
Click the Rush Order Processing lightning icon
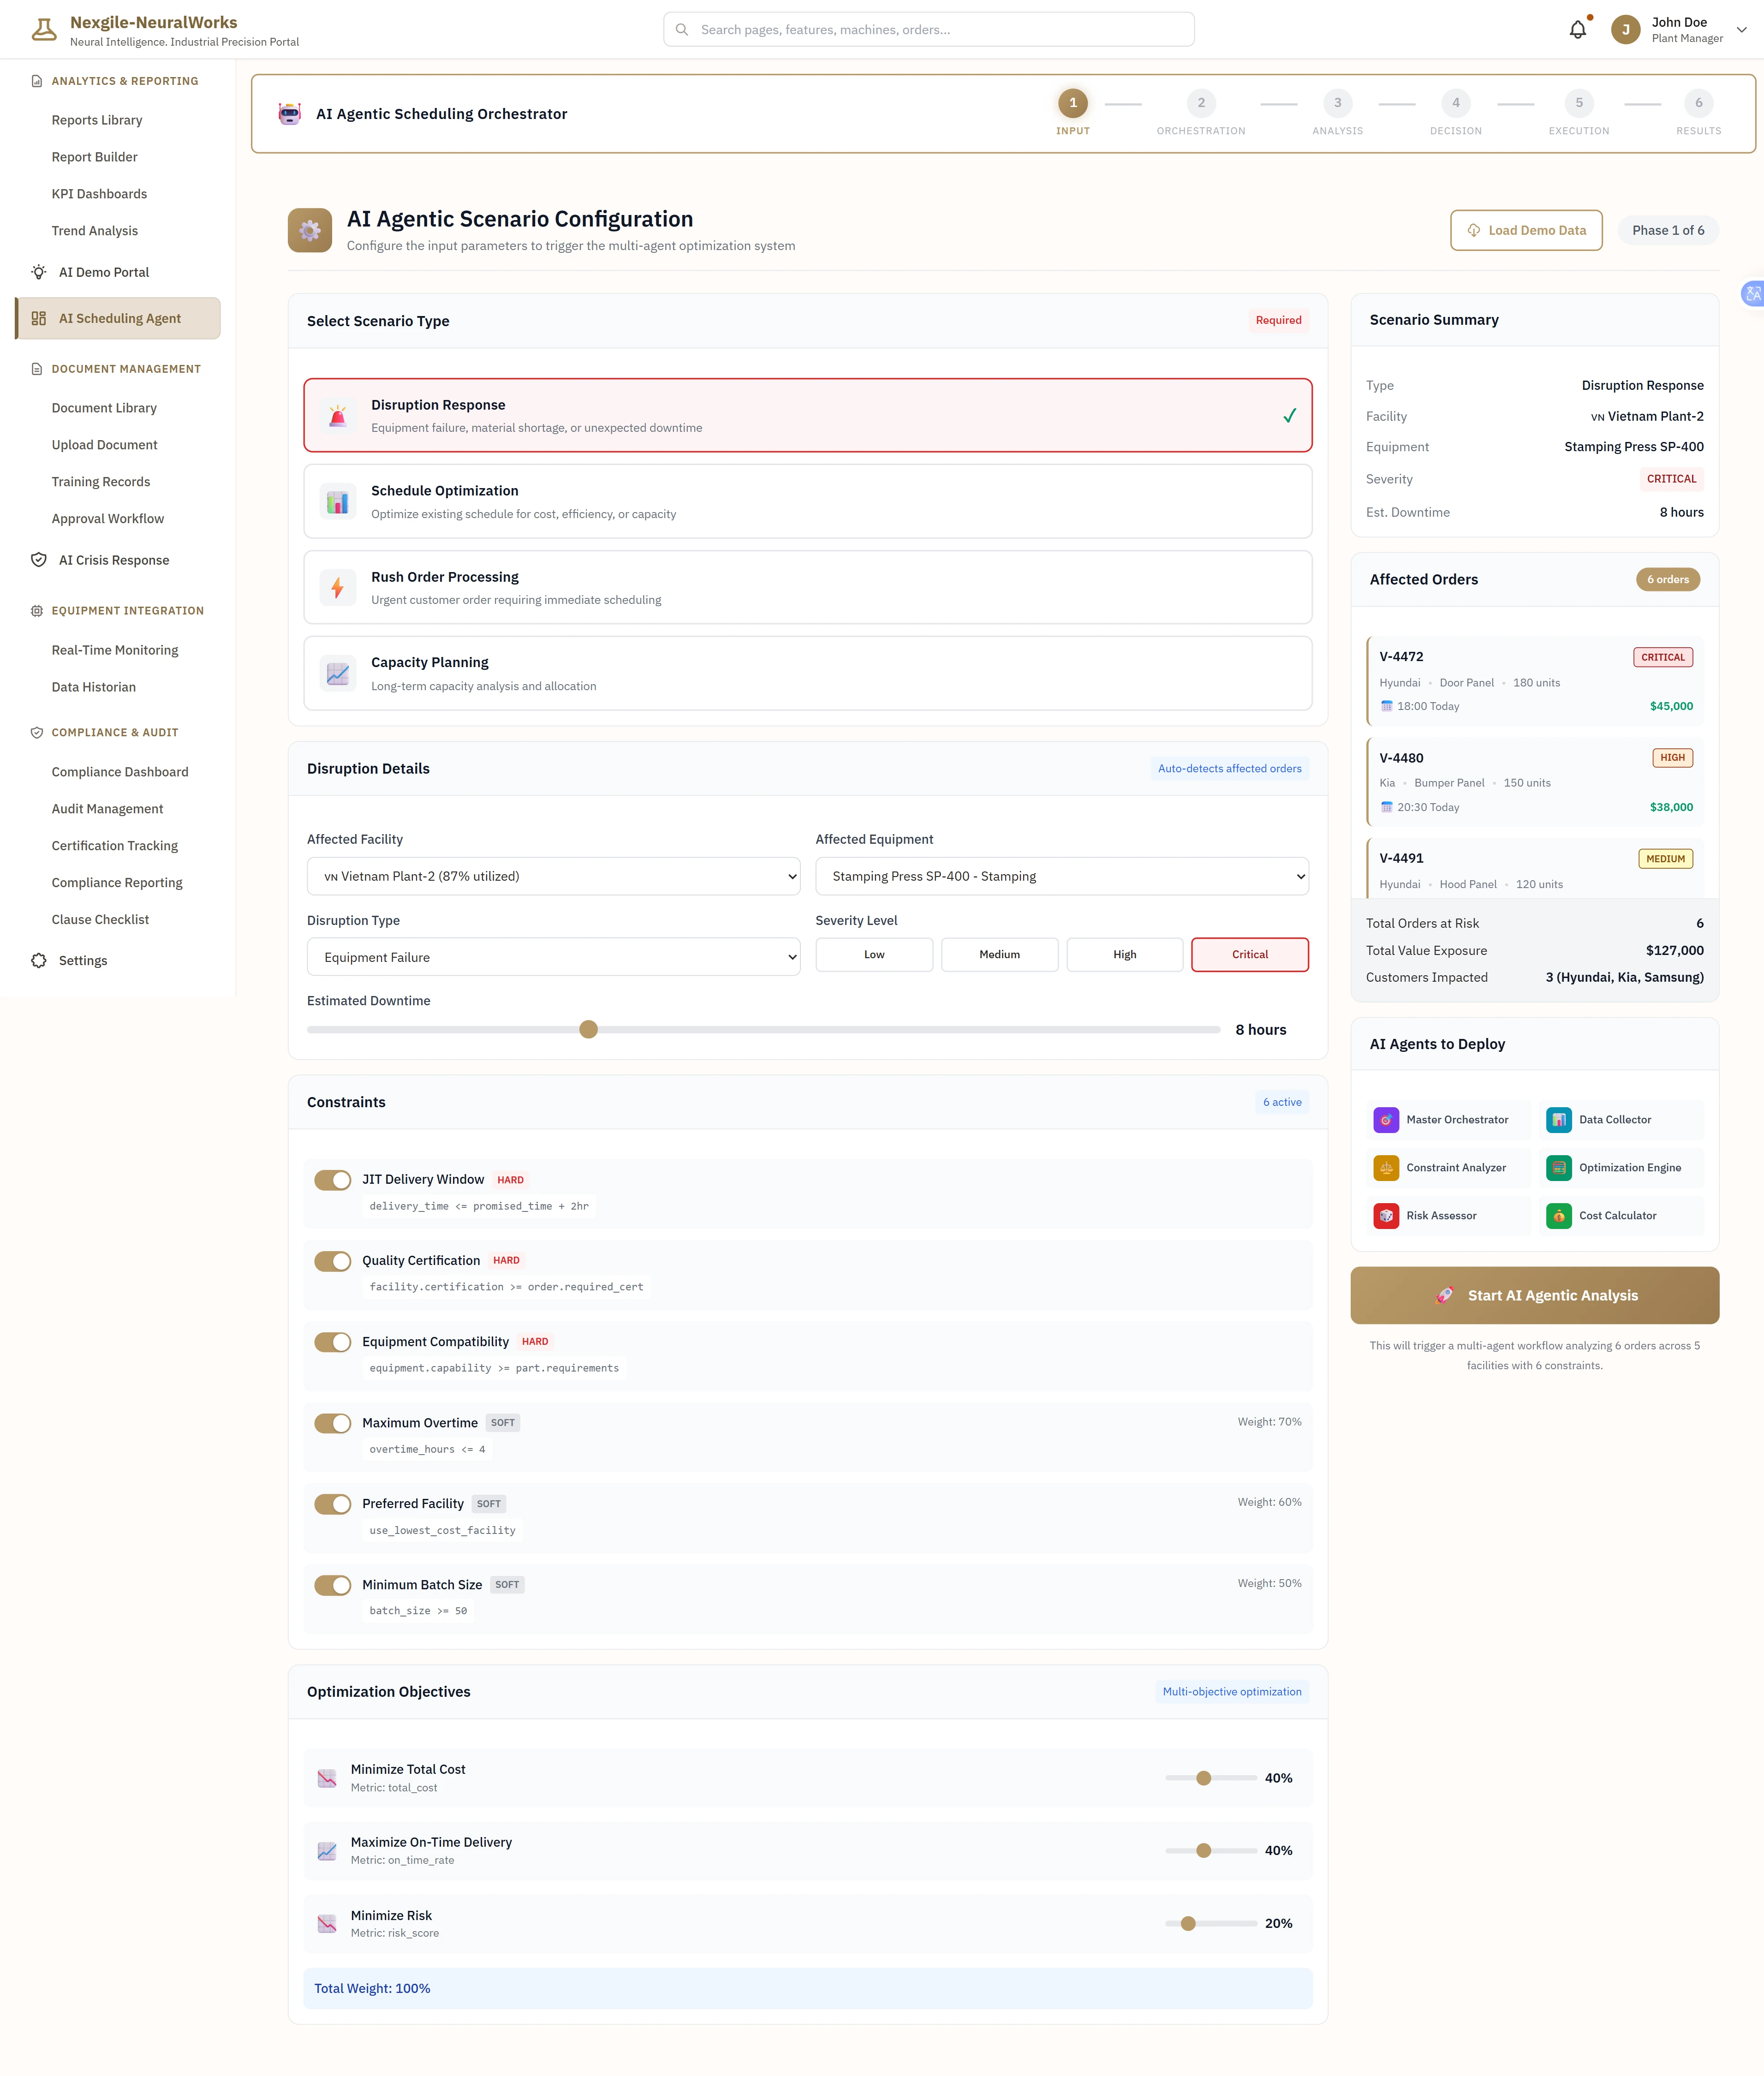point(338,588)
